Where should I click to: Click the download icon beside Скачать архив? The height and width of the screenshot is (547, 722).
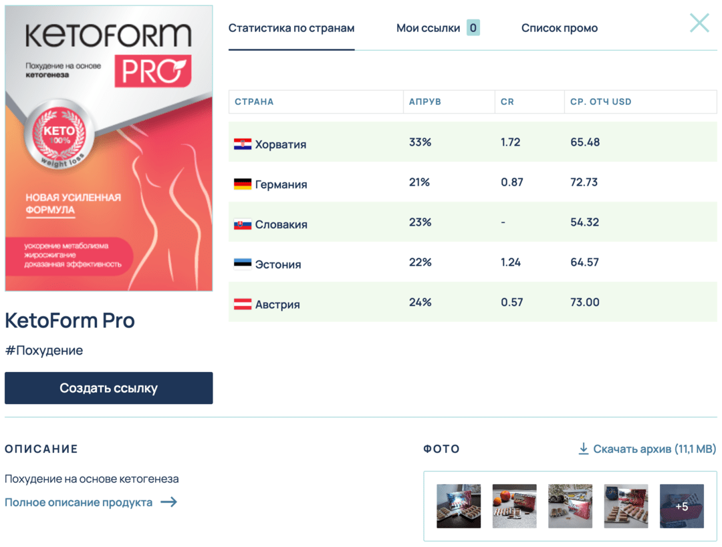point(584,449)
